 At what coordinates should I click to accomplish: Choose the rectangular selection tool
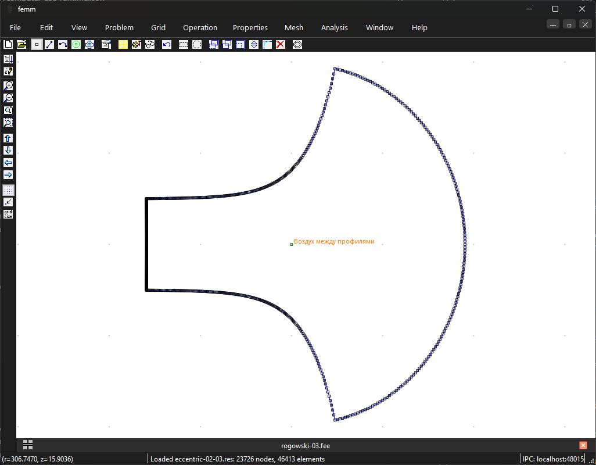(x=184, y=45)
